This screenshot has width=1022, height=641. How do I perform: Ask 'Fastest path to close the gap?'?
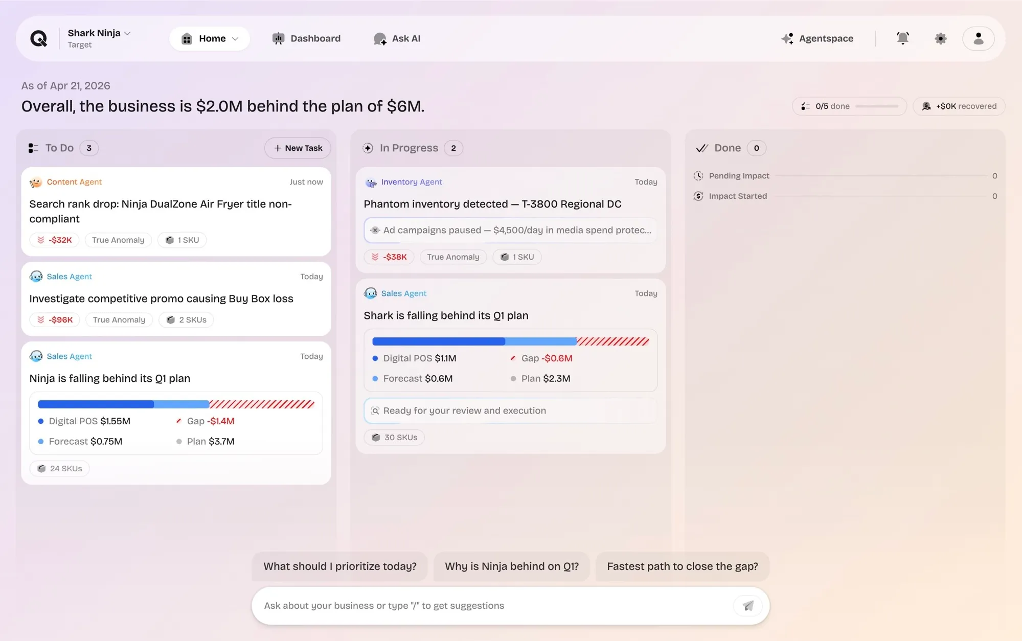click(x=683, y=566)
